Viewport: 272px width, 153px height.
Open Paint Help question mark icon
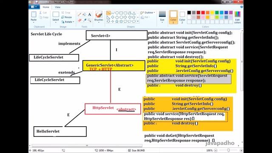[241, 7]
